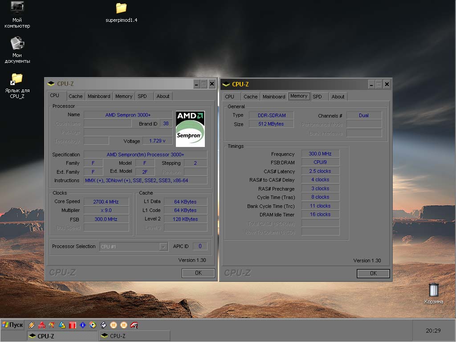
Task: Click the chip icon in right CPU-Z title bar
Action: click(x=226, y=84)
